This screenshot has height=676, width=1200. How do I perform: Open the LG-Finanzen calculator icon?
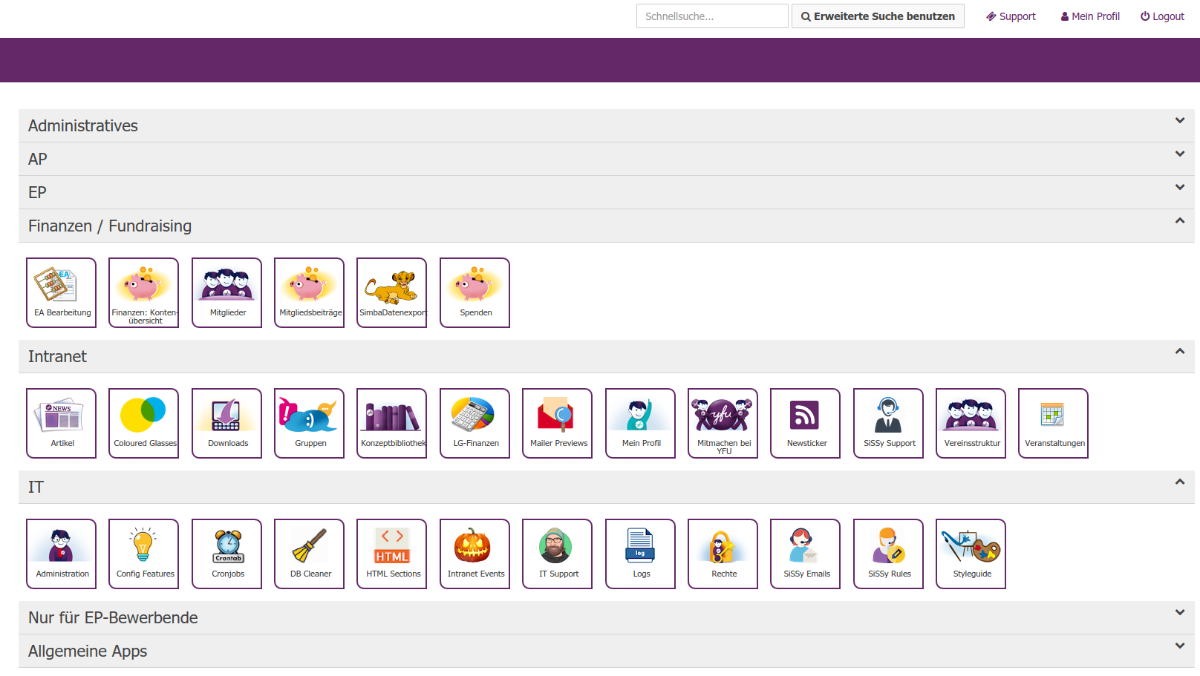475,423
